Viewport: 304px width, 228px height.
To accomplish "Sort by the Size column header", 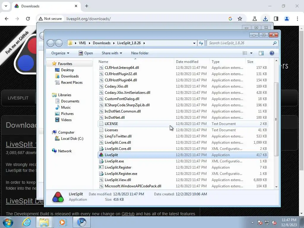I will (x=257, y=62).
